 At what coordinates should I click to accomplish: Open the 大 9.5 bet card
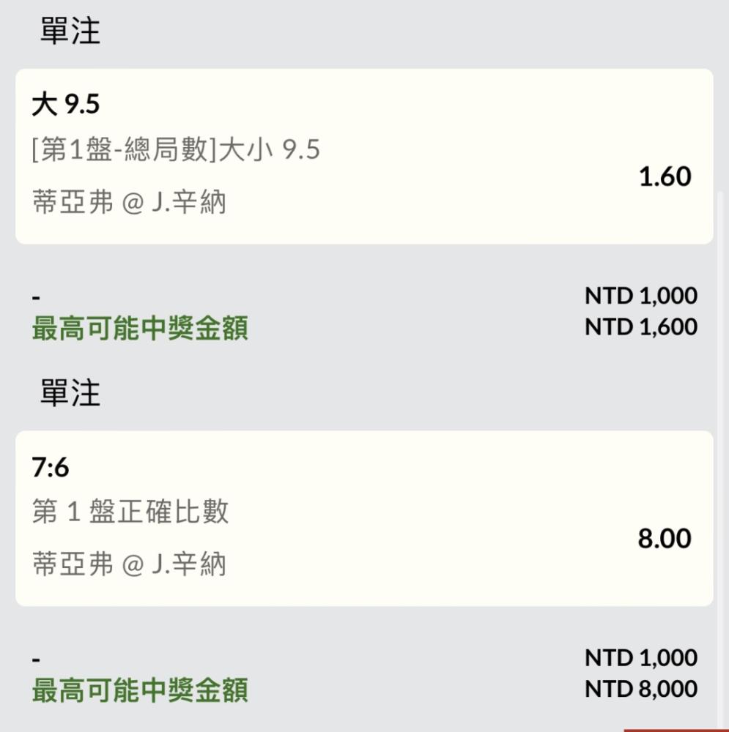(x=364, y=157)
